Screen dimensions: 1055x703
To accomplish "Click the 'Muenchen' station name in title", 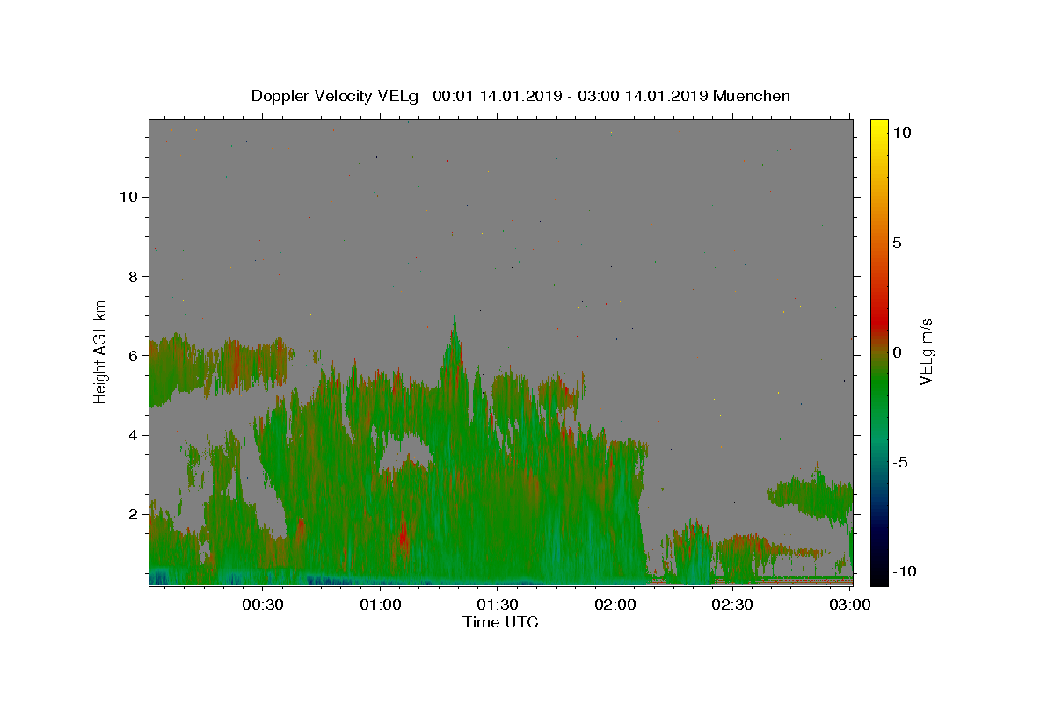I will pos(752,96).
